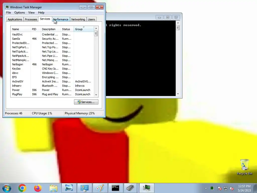Sort by Status column header
Viewport: 257px width, 193px height.
click(x=67, y=29)
